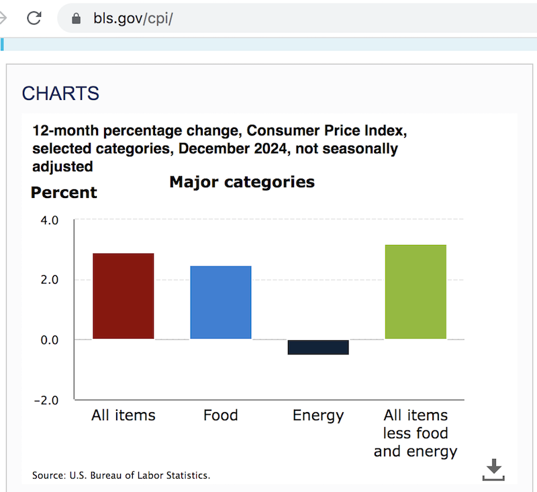
Task: Click the Percent axis label
Action: [x=63, y=193]
